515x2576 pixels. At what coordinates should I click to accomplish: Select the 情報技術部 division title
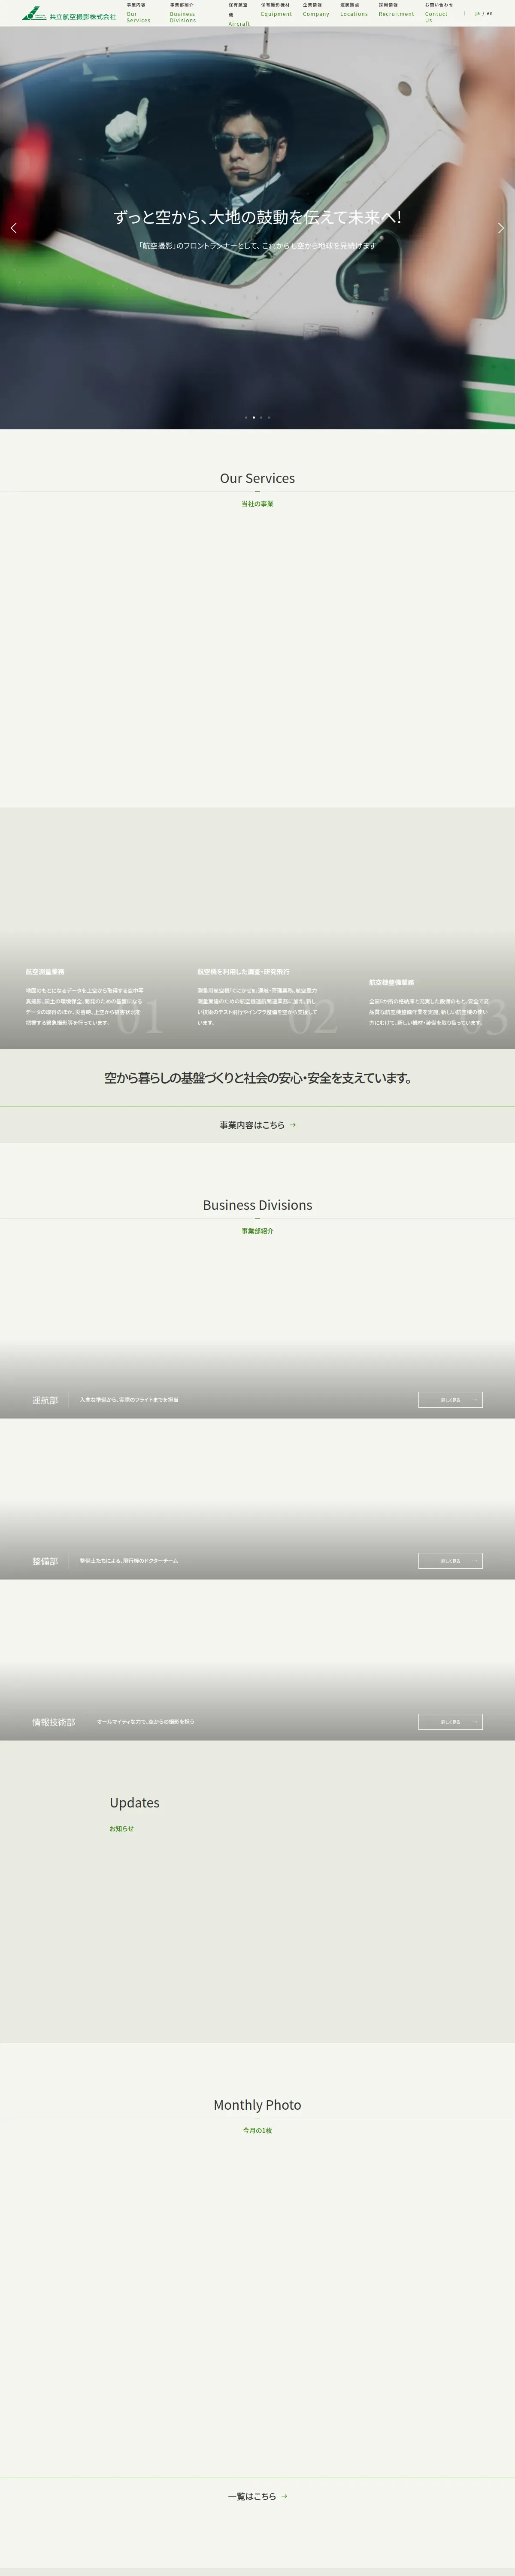(x=54, y=1722)
